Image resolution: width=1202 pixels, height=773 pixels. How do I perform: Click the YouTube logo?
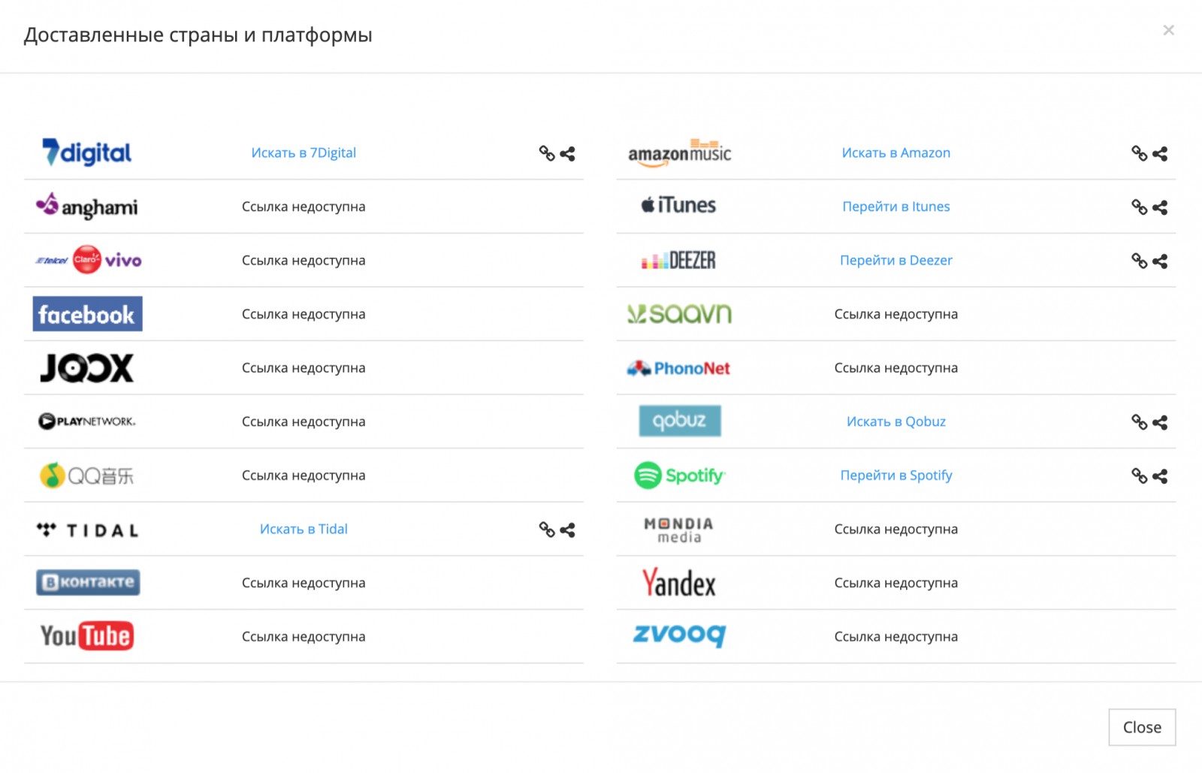tap(87, 636)
